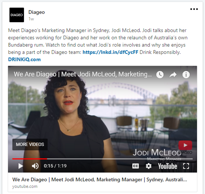Play the video with the play button

click(x=21, y=166)
